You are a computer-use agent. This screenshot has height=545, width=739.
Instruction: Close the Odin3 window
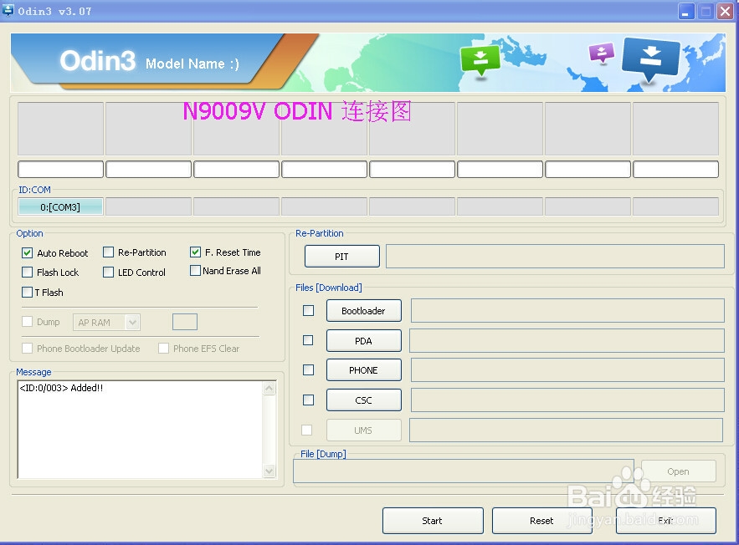tap(725, 11)
